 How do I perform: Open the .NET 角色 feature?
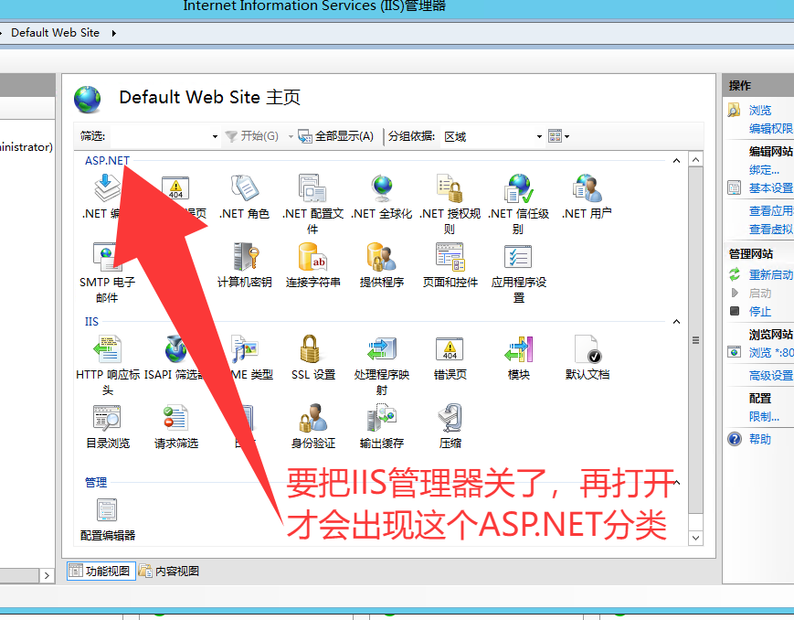(244, 197)
